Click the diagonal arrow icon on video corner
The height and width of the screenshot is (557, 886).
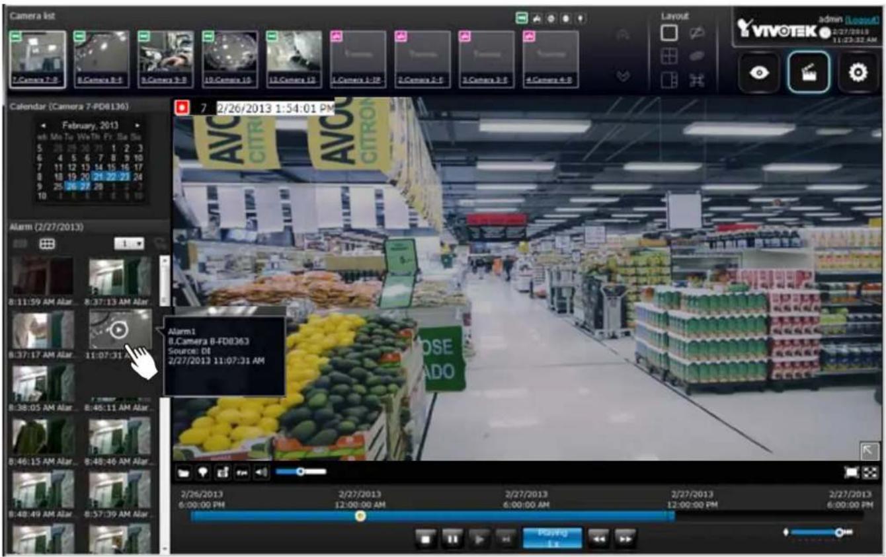point(869,451)
